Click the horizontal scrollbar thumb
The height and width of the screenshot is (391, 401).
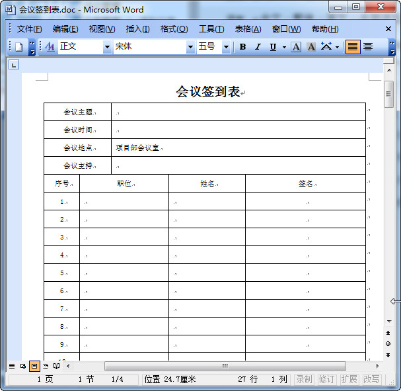point(225,366)
